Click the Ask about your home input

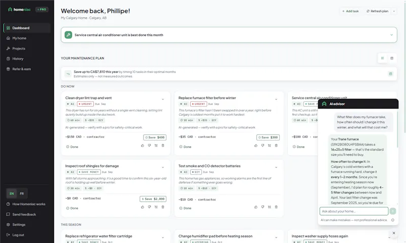click(354, 211)
